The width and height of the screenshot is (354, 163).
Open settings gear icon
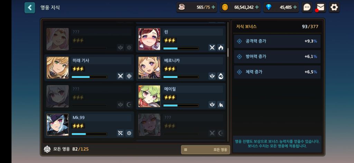tap(334, 8)
